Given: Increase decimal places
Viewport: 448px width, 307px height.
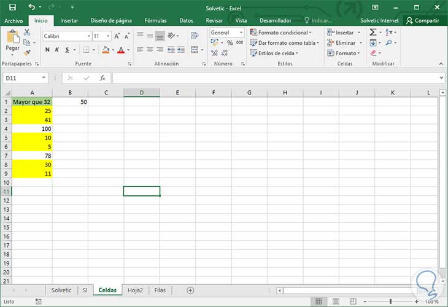Looking at the screenshot, I should pos(214,53).
